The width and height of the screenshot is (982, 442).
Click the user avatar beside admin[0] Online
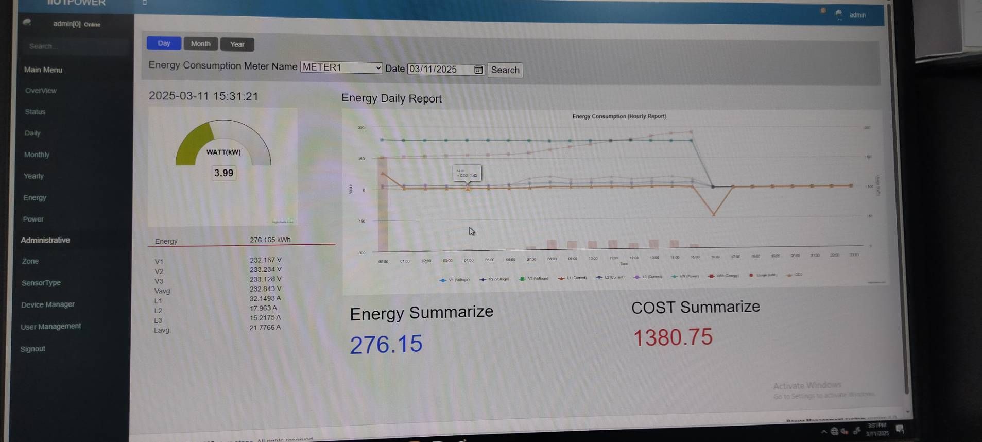(x=27, y=22)
